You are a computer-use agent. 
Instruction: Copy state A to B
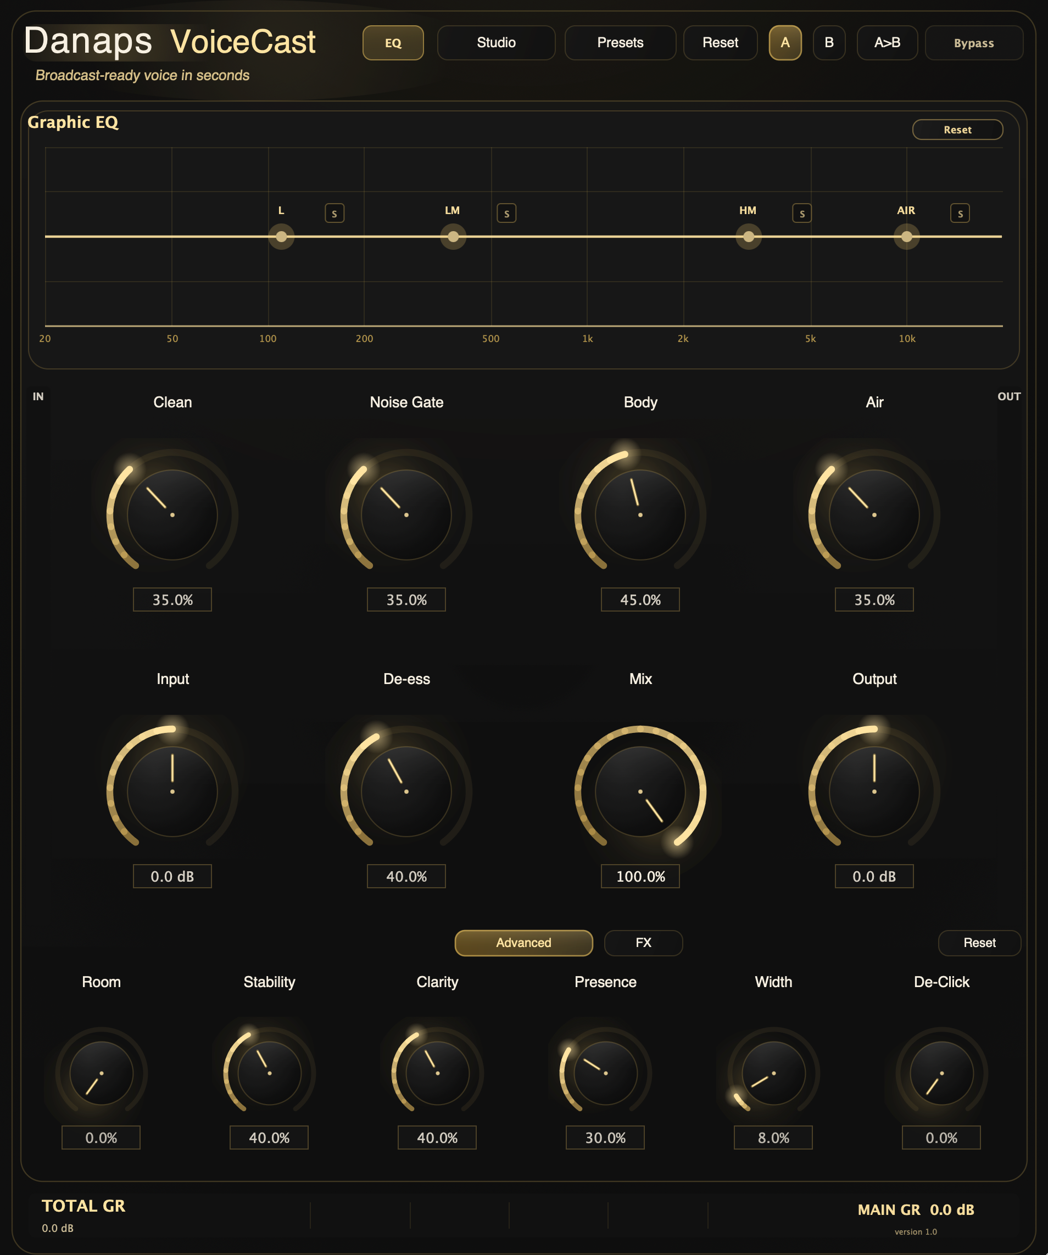click(887, 43)
